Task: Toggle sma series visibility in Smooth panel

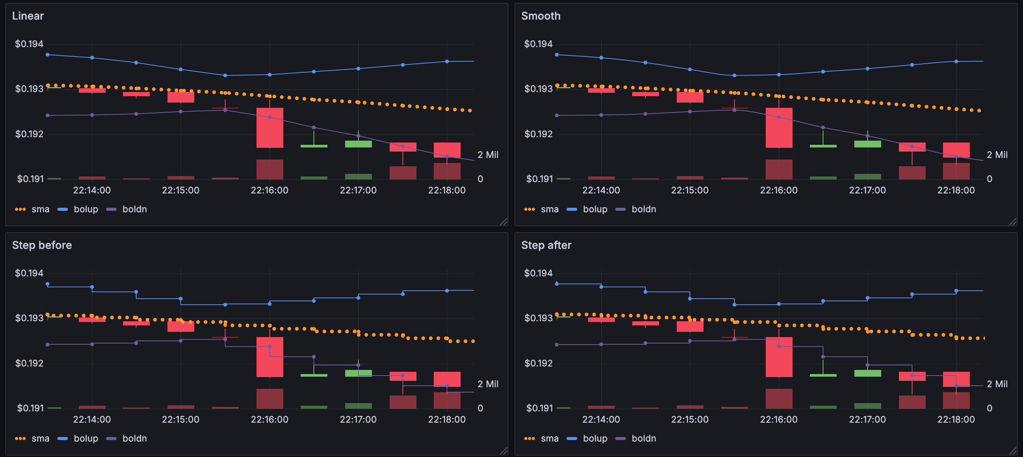Action: coord(550,209)
